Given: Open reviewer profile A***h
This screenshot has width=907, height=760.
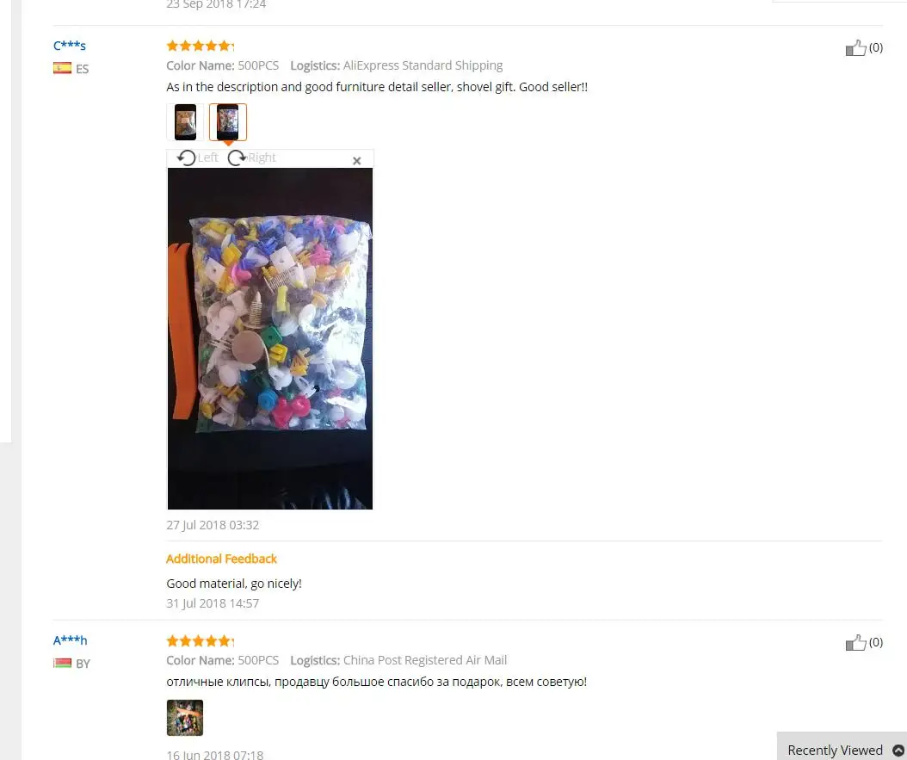Looking at the screenshot, I should (70, 640).
